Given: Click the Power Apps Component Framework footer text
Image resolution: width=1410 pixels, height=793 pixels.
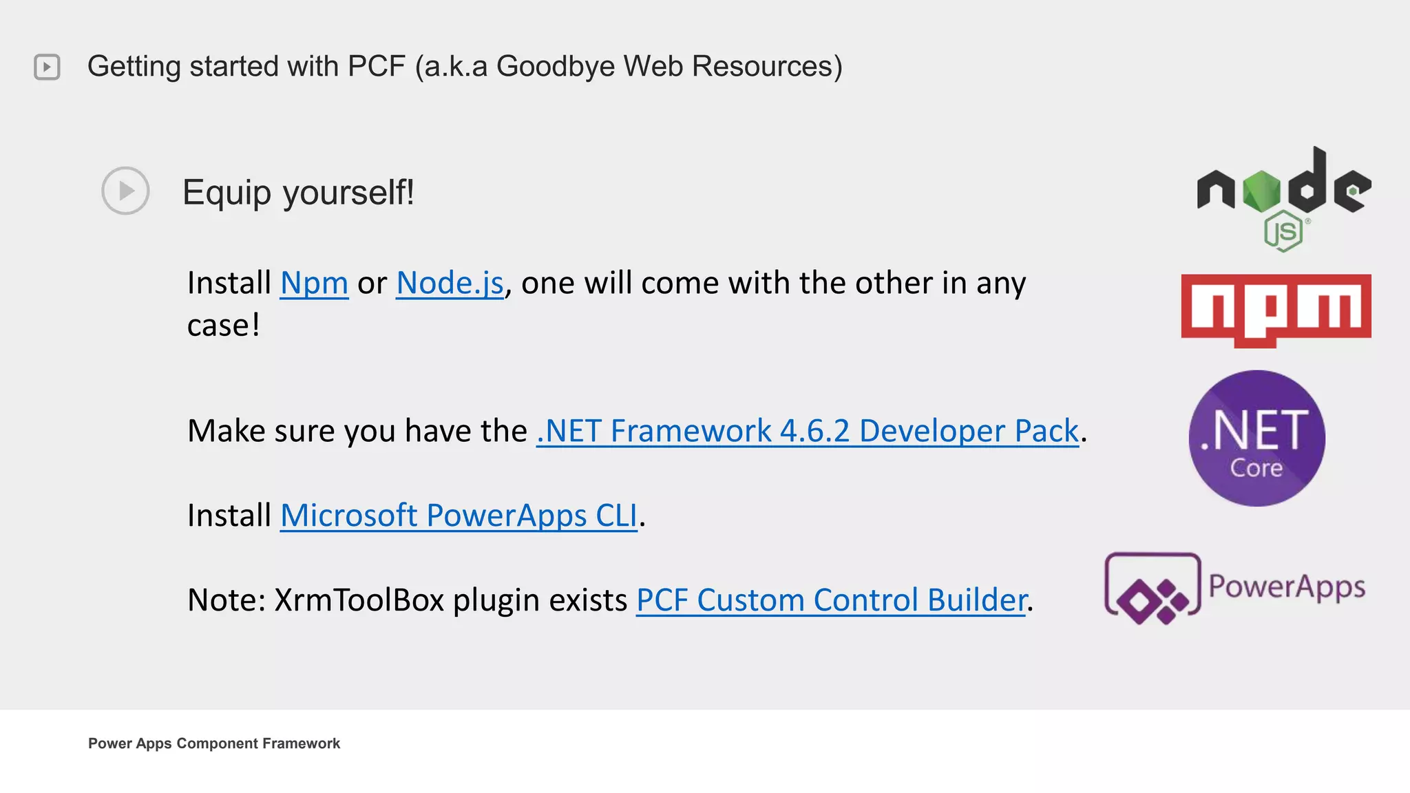Looking at the screenshot, I should tap(214, 743).
